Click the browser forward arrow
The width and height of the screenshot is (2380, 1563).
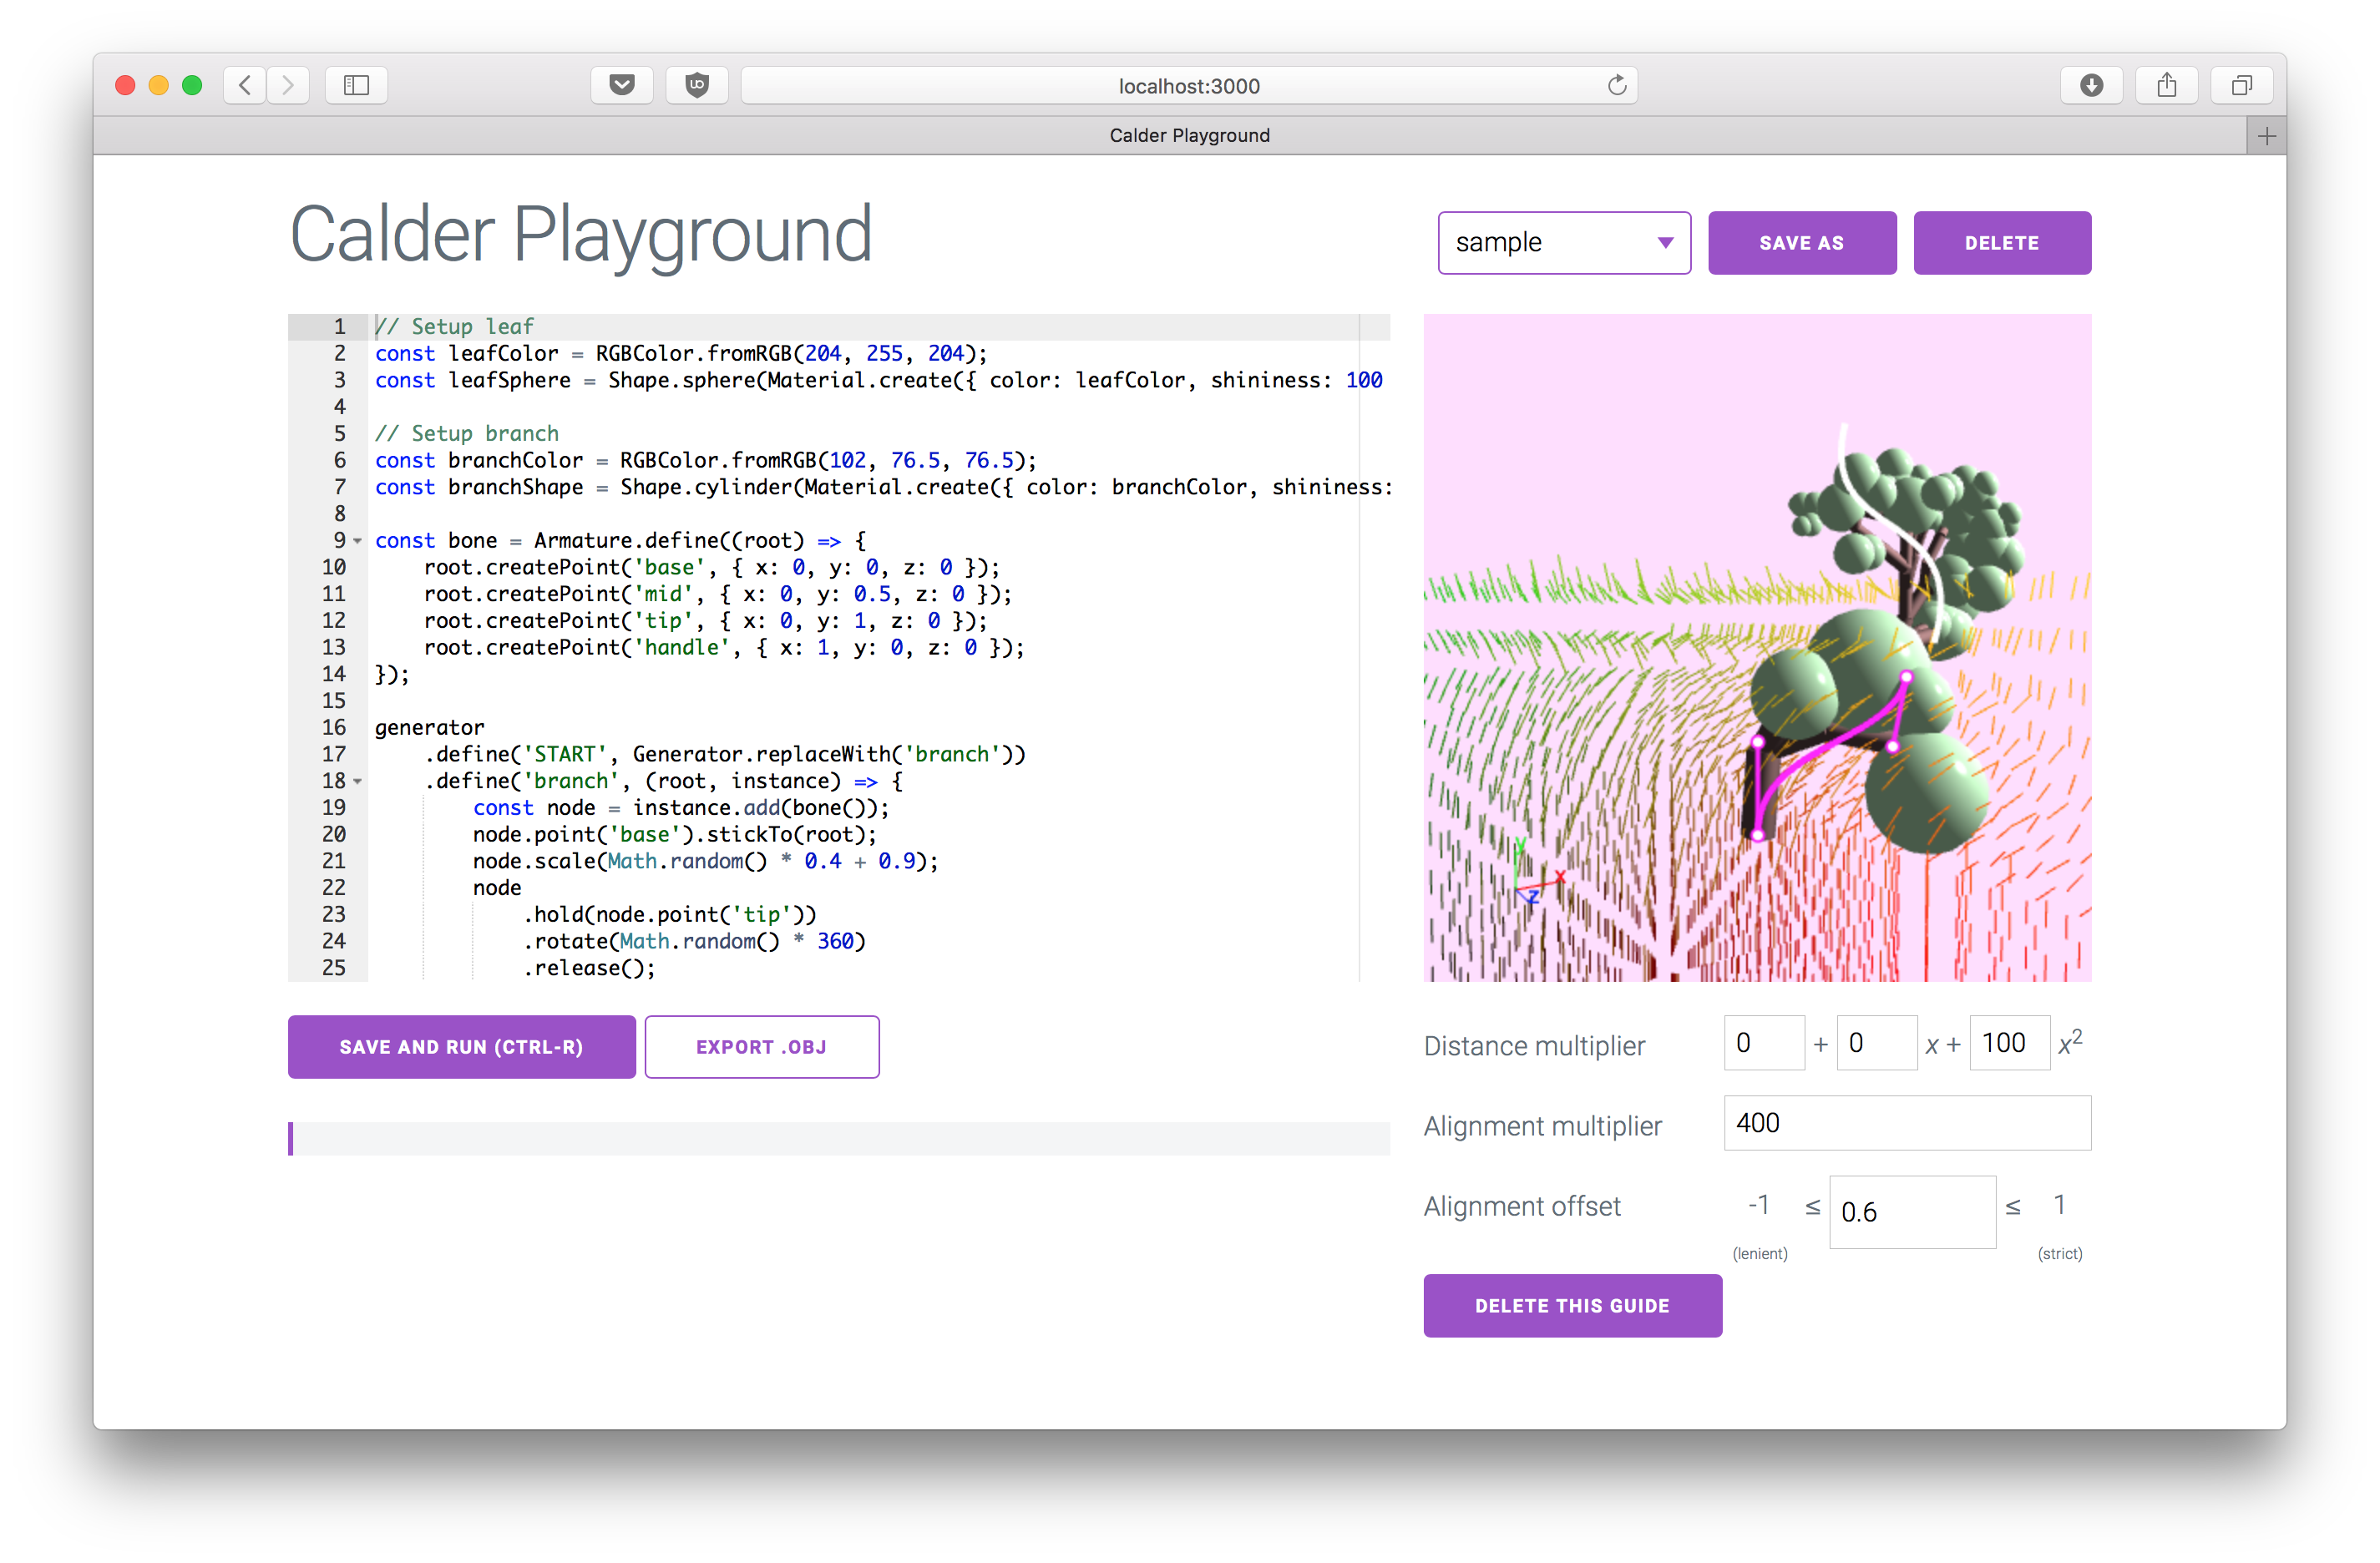click(x=288, y=85)
